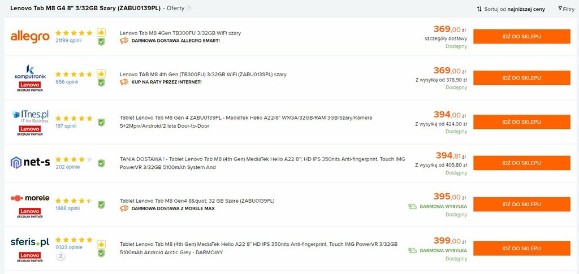
Task: Click the sferis.pl store logo
Action: (x=30, y=242)
